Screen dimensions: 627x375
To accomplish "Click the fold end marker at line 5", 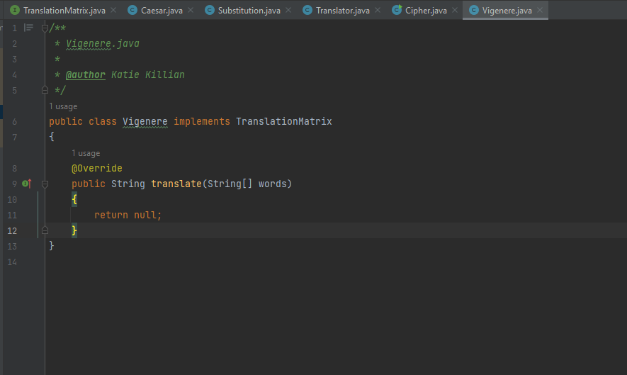I will [x=45, y=90].
